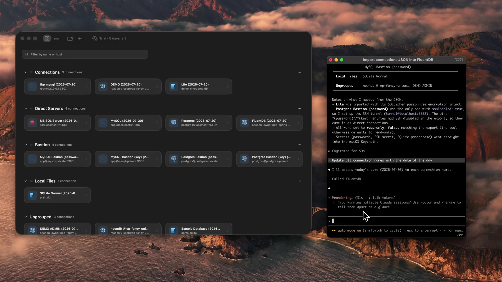Click the Ungrouped table cell in terminal
Image resolution: width=502 pixels, height=282 pixels.
(346, 86)
